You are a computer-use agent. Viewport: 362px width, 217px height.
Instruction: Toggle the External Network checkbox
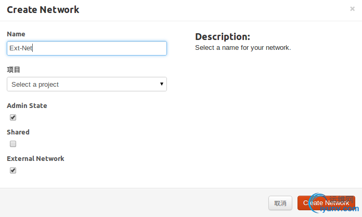(x=13, y=170)
